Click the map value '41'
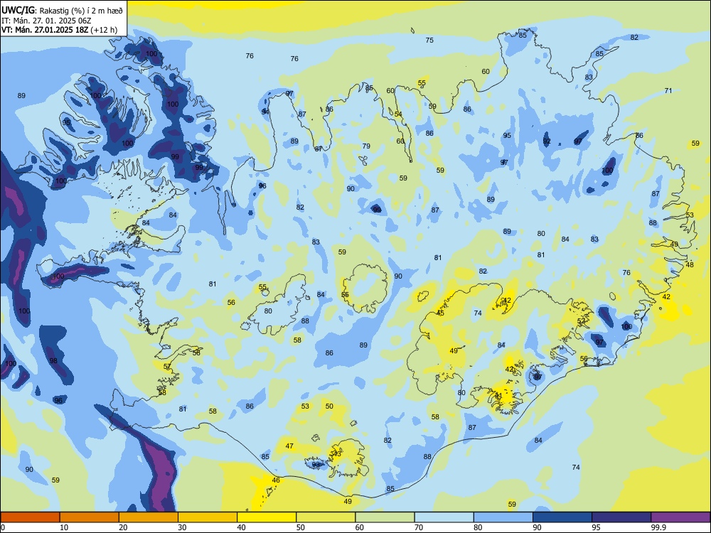Image resolution: width=711 pixels, height=533 pixels. [x=498, y=396]
